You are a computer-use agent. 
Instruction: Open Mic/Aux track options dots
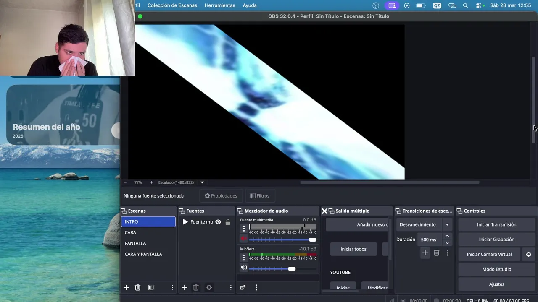[244, 258]
